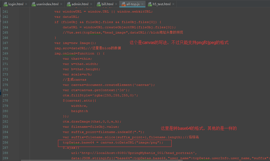The image size is (270, 161).
Task: Close the admin.html tab
Action: pos(92,4)
